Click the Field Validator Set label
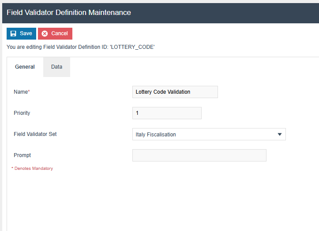The height and width of the screenshot is (231, 319). 35,134
